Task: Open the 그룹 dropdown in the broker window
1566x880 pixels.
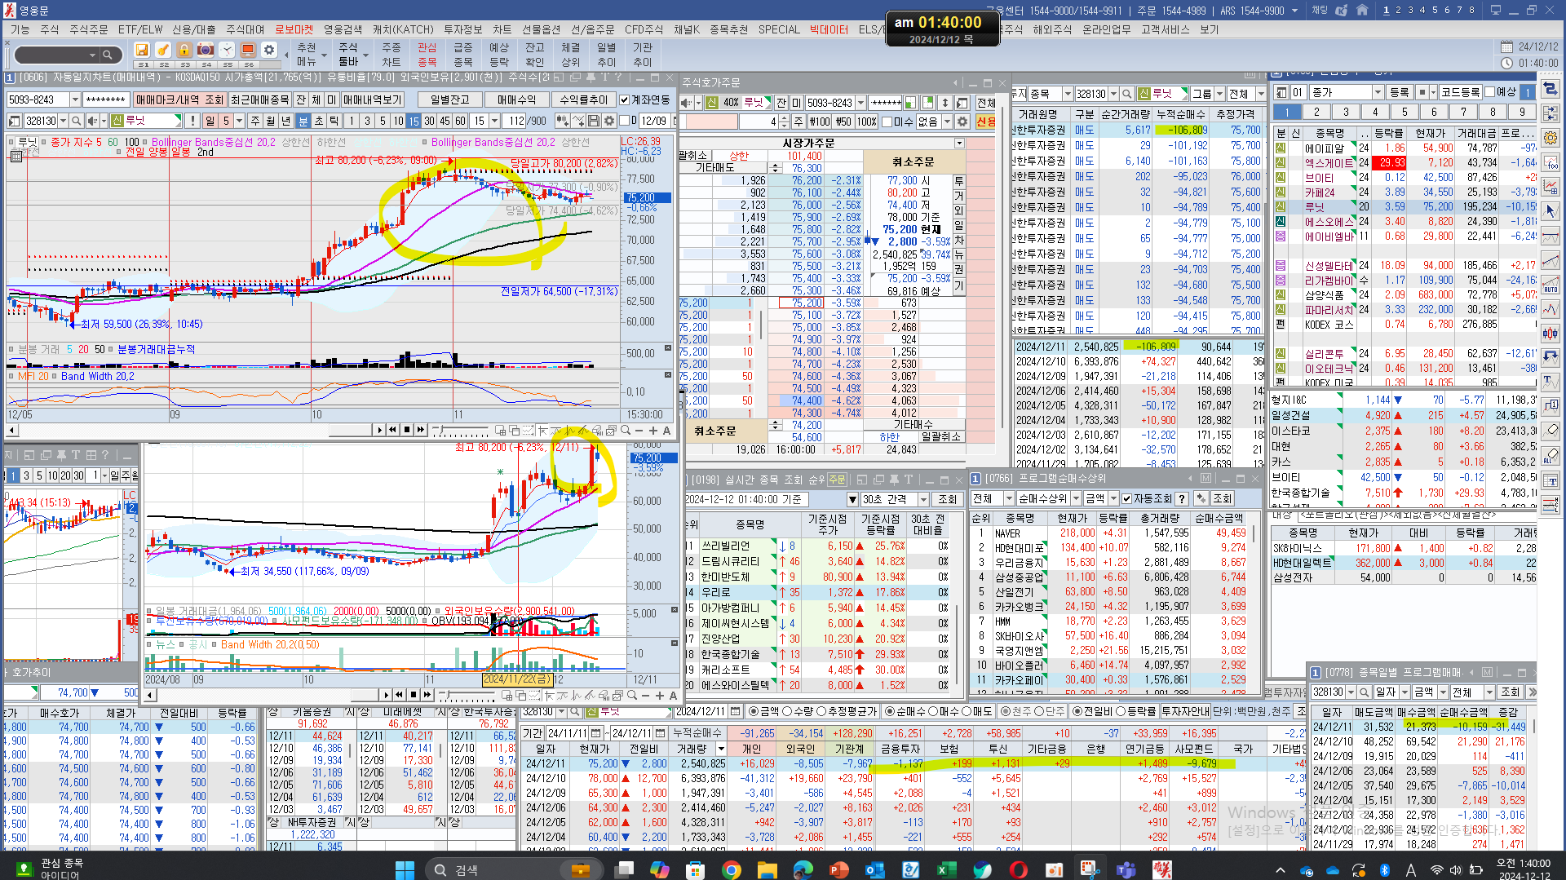Action: pos(1219,94)
